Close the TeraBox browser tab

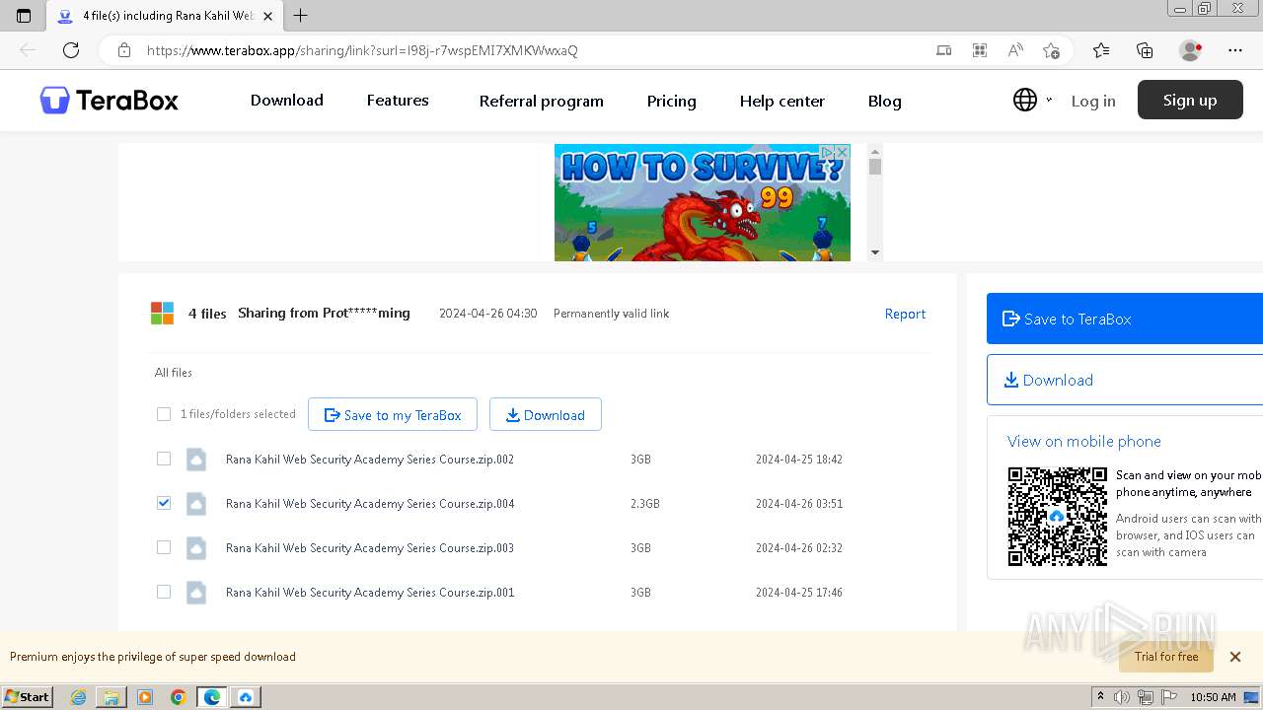267,16
